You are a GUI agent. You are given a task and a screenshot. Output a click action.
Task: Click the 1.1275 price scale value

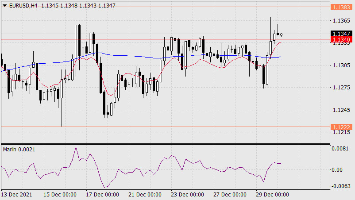[341, 87]
